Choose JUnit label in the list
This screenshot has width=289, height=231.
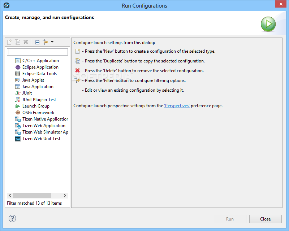27,93
